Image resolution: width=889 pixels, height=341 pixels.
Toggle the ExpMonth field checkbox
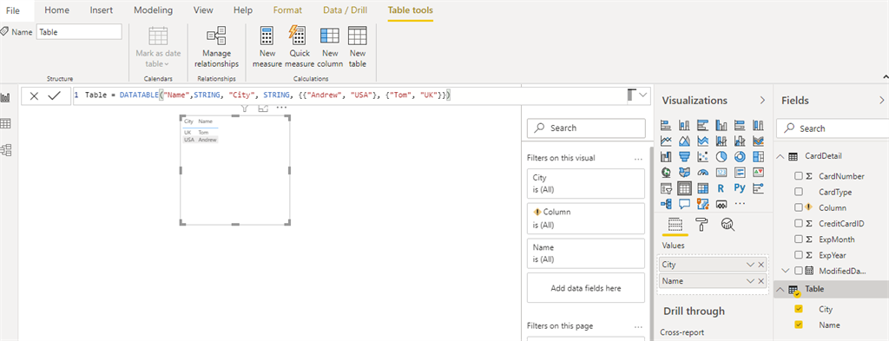pyautogui.click(x=799, y=239)
